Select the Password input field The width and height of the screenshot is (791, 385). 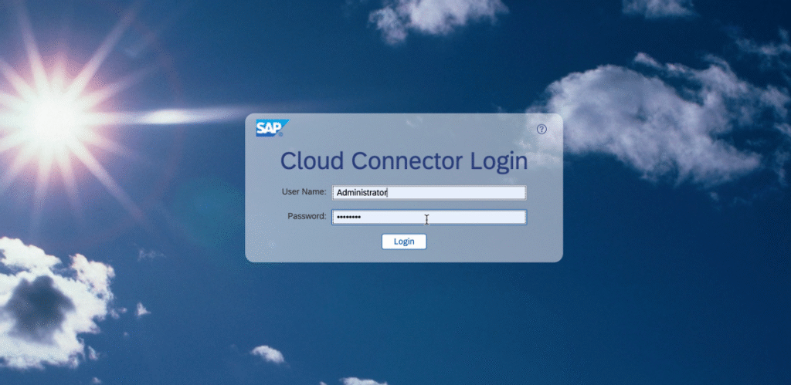coord(429,218)
